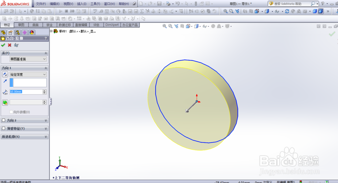Click the depth spinner arrows
Viewport: 338px width, 183px height.
(44, 92)
